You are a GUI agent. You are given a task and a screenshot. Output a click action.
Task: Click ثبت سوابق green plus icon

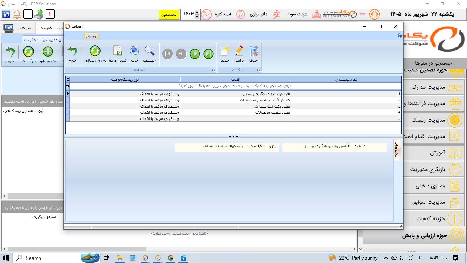48,52
